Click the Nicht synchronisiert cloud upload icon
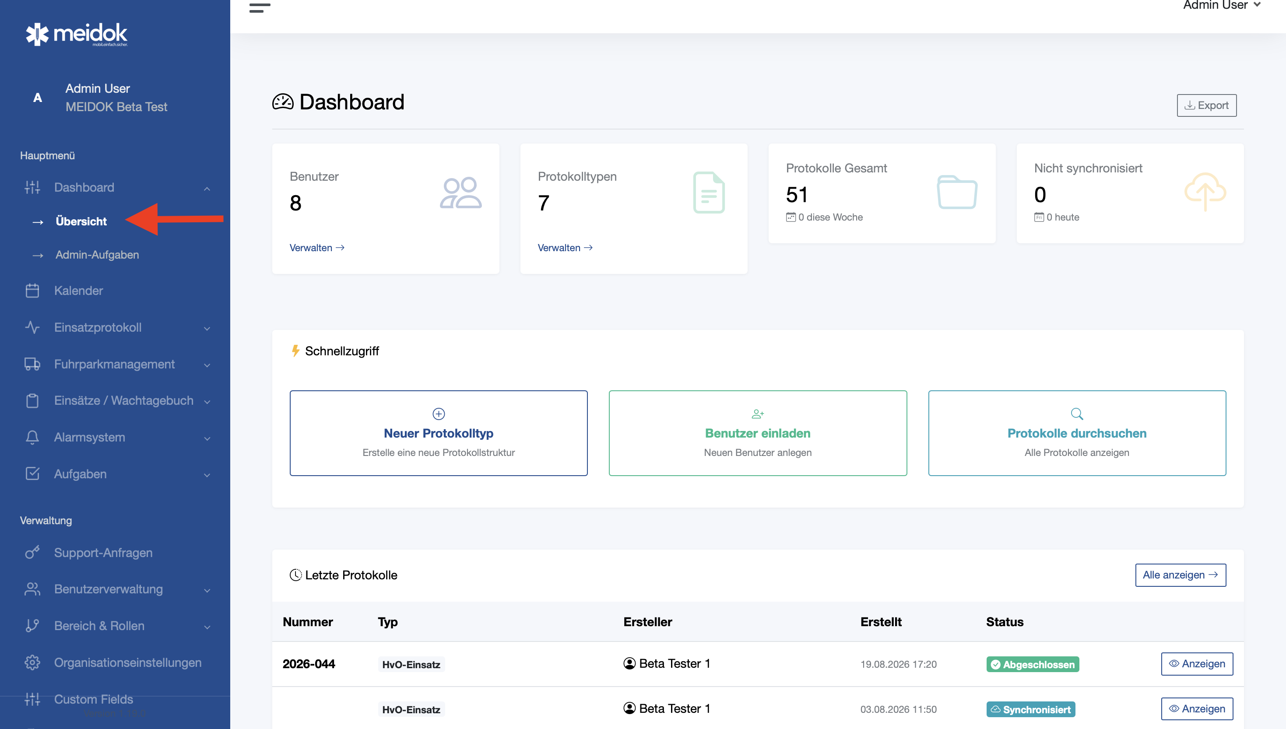 (x=1205, y=192)
